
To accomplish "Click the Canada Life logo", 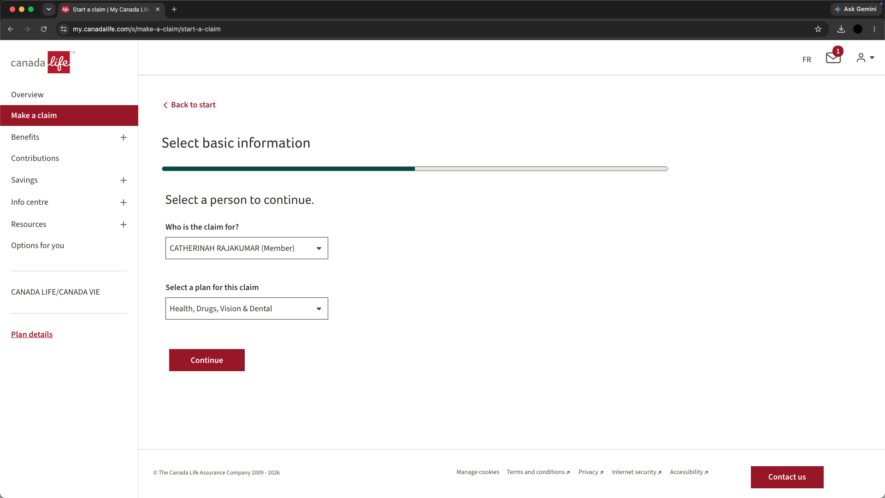I will (42, 62).
